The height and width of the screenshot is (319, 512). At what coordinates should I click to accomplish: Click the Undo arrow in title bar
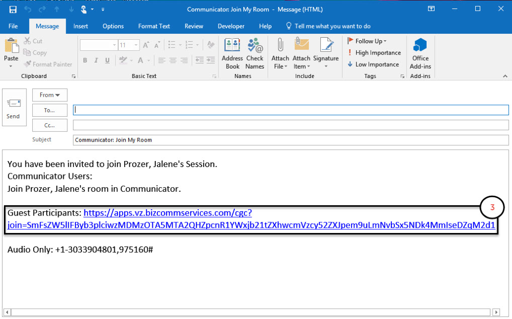(28, 9)
